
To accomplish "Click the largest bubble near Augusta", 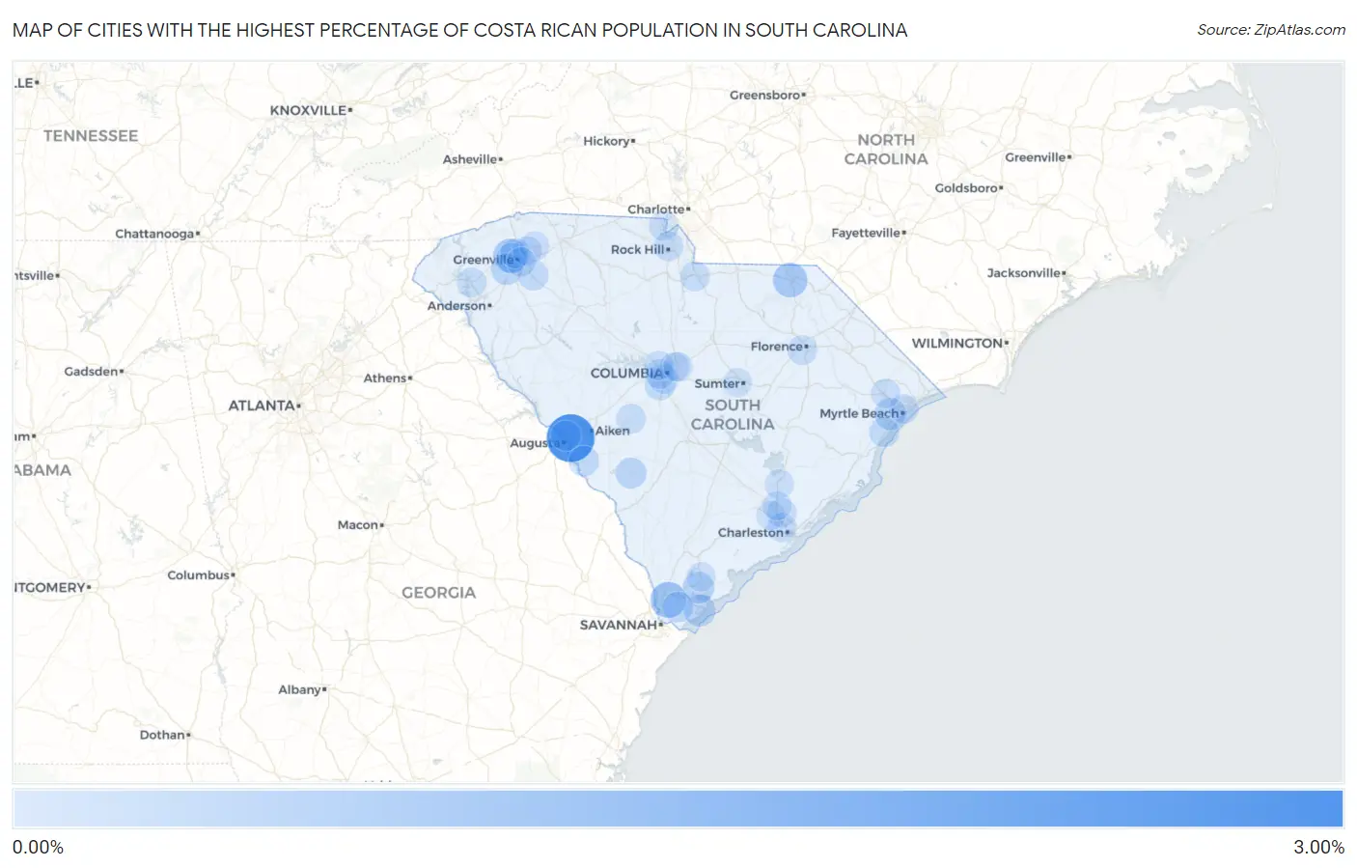I will tap(570, 437).
